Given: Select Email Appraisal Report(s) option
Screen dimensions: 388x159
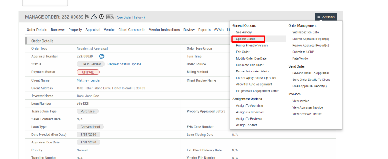Looking at the screenshot, I should 309,86.
